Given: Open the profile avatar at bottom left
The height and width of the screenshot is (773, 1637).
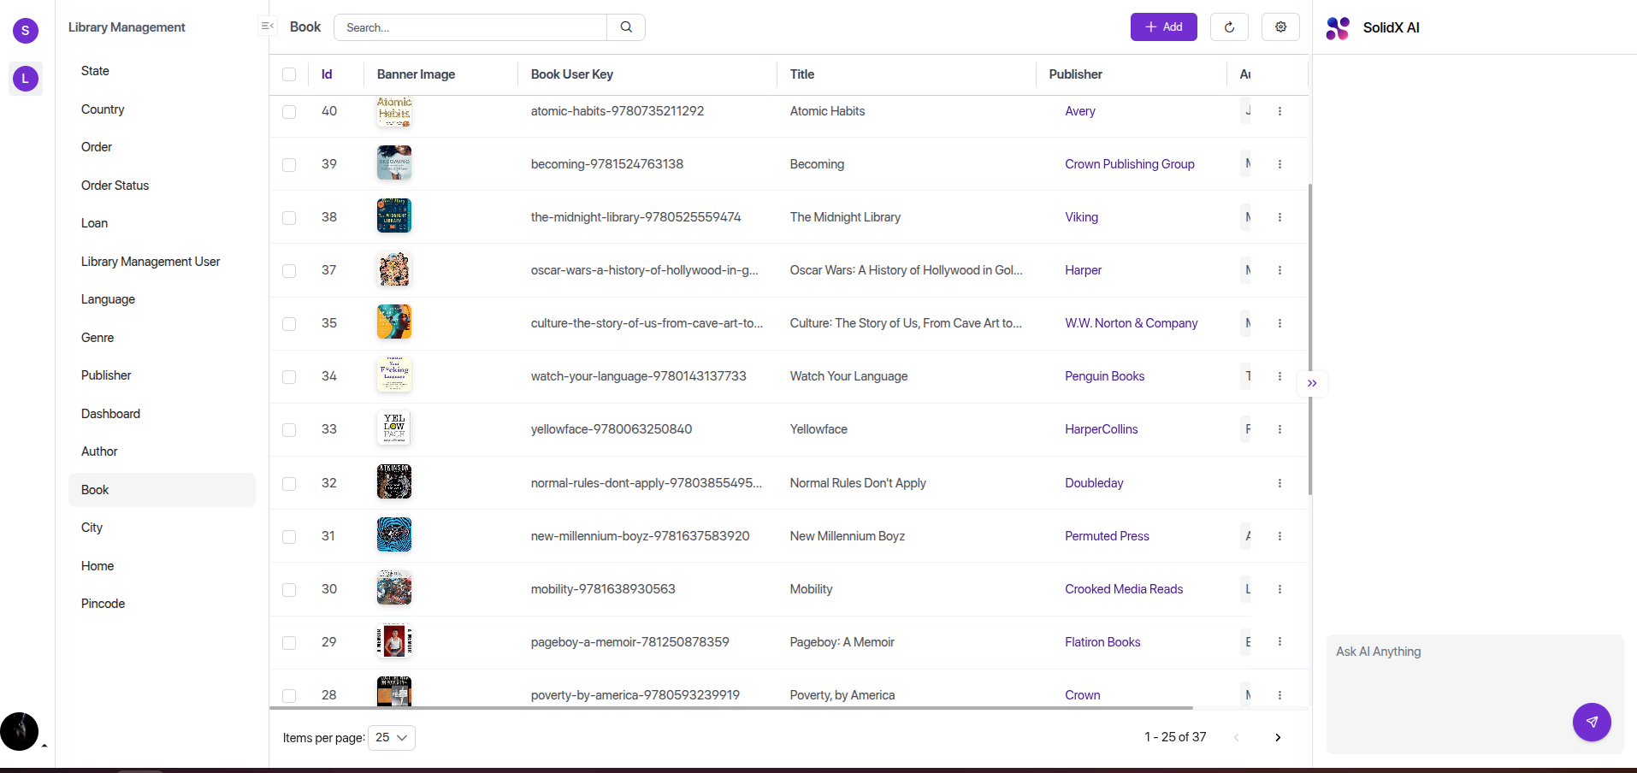Looking at the screenshot, I should tap(19, 731).
